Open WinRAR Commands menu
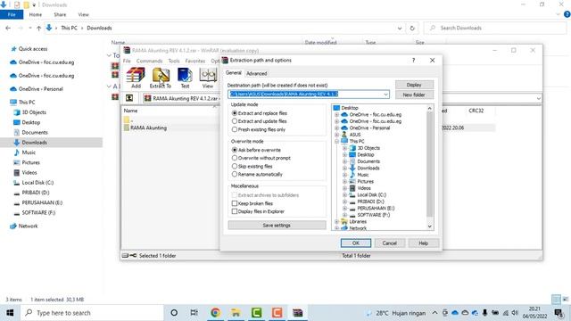571x321 pixels. [149, 61]
